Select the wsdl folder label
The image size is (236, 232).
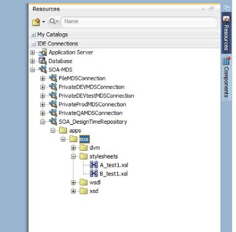pyautogui.click(x=95, y=183)
